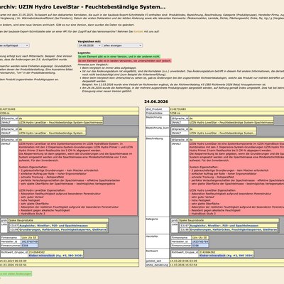Click the red Beschreibung text block in right version

[x=236, y=179]
